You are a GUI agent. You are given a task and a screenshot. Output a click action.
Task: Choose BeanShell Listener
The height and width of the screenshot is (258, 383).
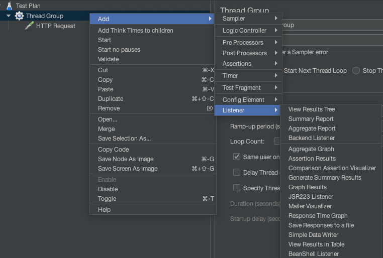(331, 253)
